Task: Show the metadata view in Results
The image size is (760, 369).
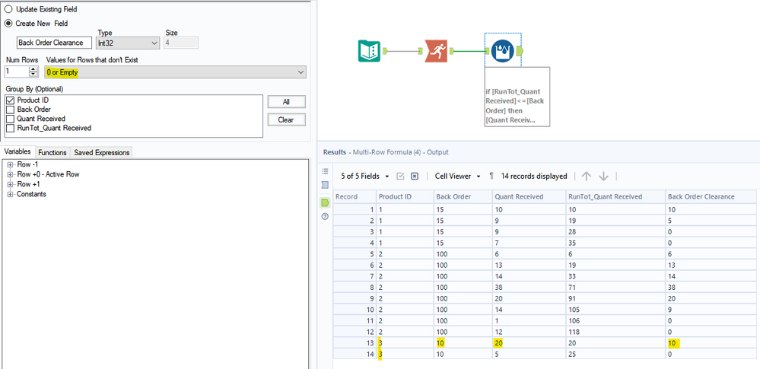Action: pos(326,185)
